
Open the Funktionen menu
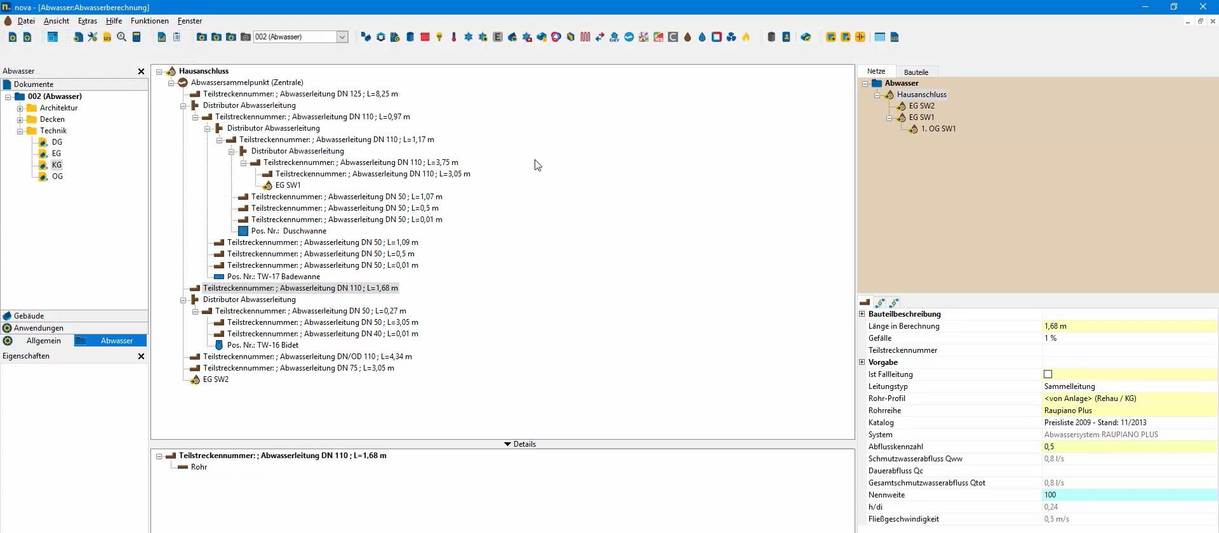(149, 21)
